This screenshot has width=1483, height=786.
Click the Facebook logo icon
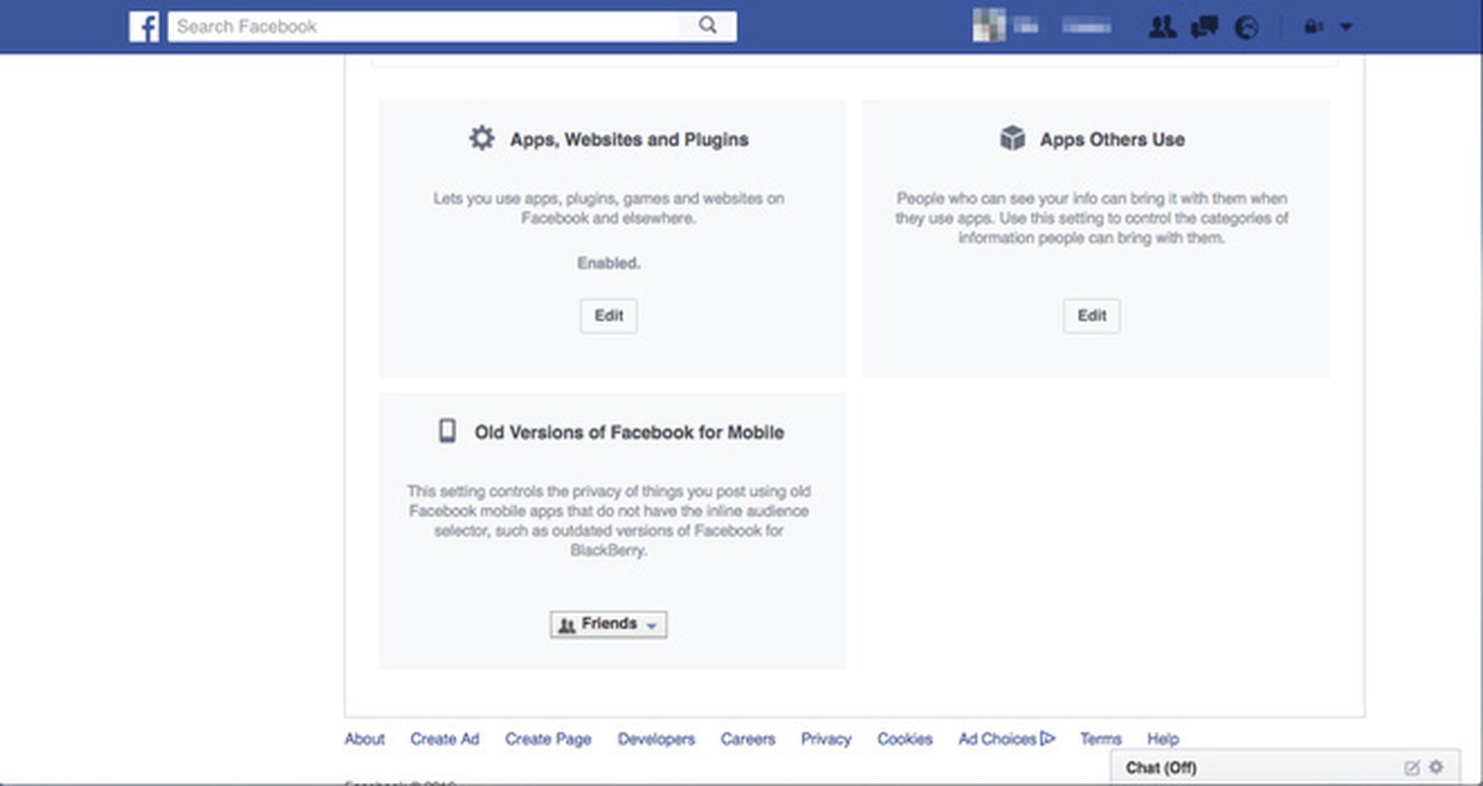click(x=143, y=27)
